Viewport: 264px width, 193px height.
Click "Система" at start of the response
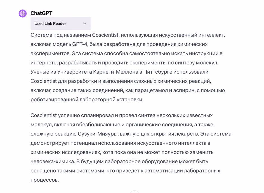41,35
